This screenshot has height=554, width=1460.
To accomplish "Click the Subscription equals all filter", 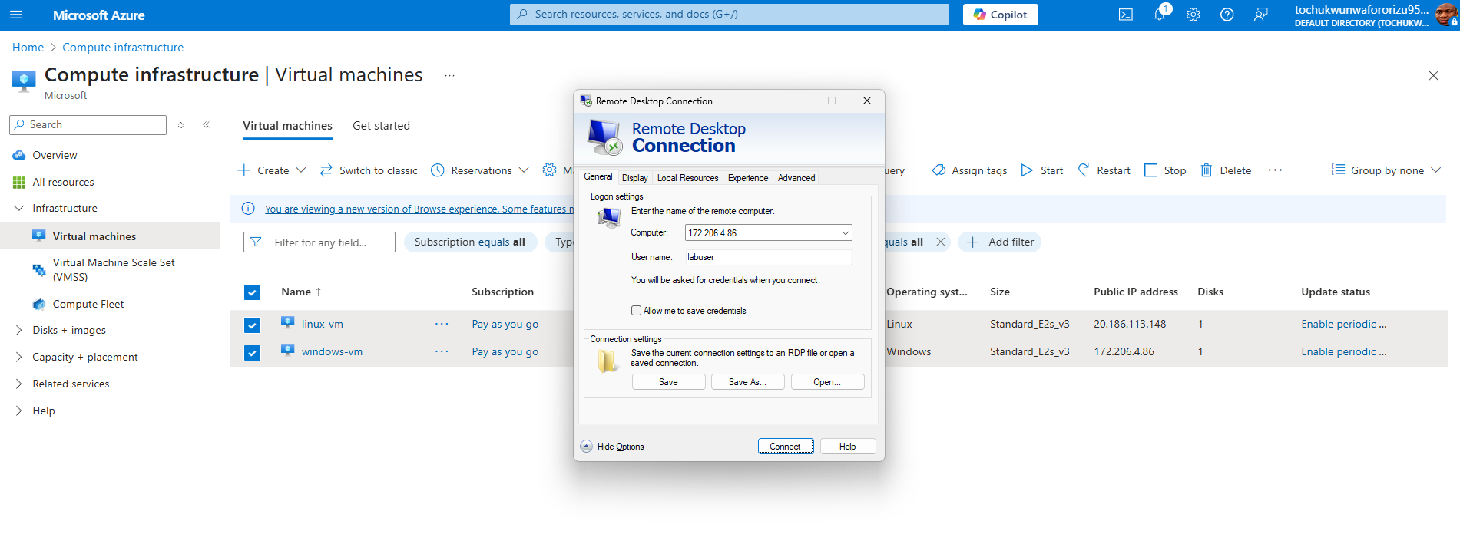I will click(x=470, y=242).
